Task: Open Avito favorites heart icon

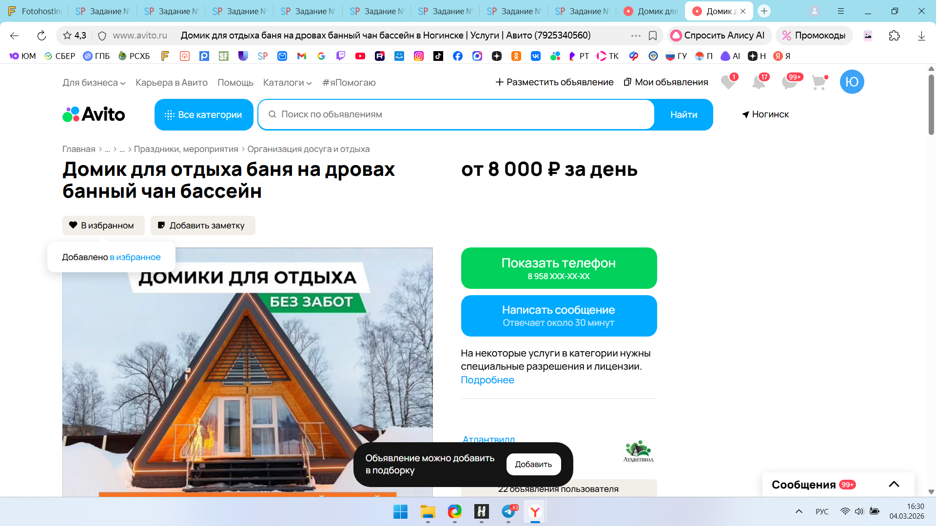Action: click(x=728, y=82)
